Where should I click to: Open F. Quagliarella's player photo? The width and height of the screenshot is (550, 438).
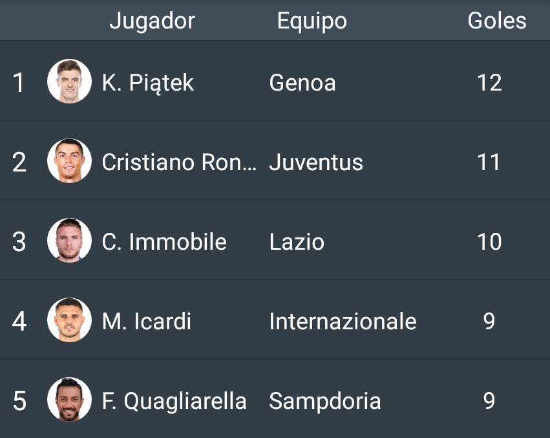pyautogui.click(x=69, y=399)
